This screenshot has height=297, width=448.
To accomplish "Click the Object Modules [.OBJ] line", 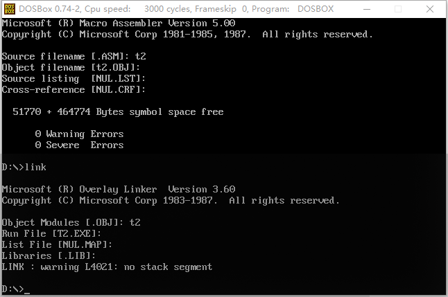I will coord(71,222).
